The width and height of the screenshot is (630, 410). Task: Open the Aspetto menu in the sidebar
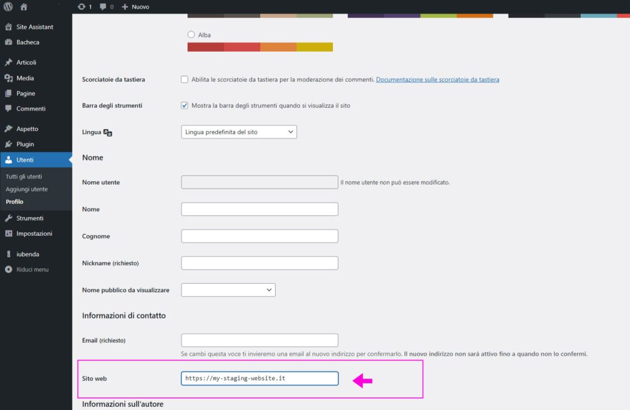pyautogui.click(x=27, y=129)
